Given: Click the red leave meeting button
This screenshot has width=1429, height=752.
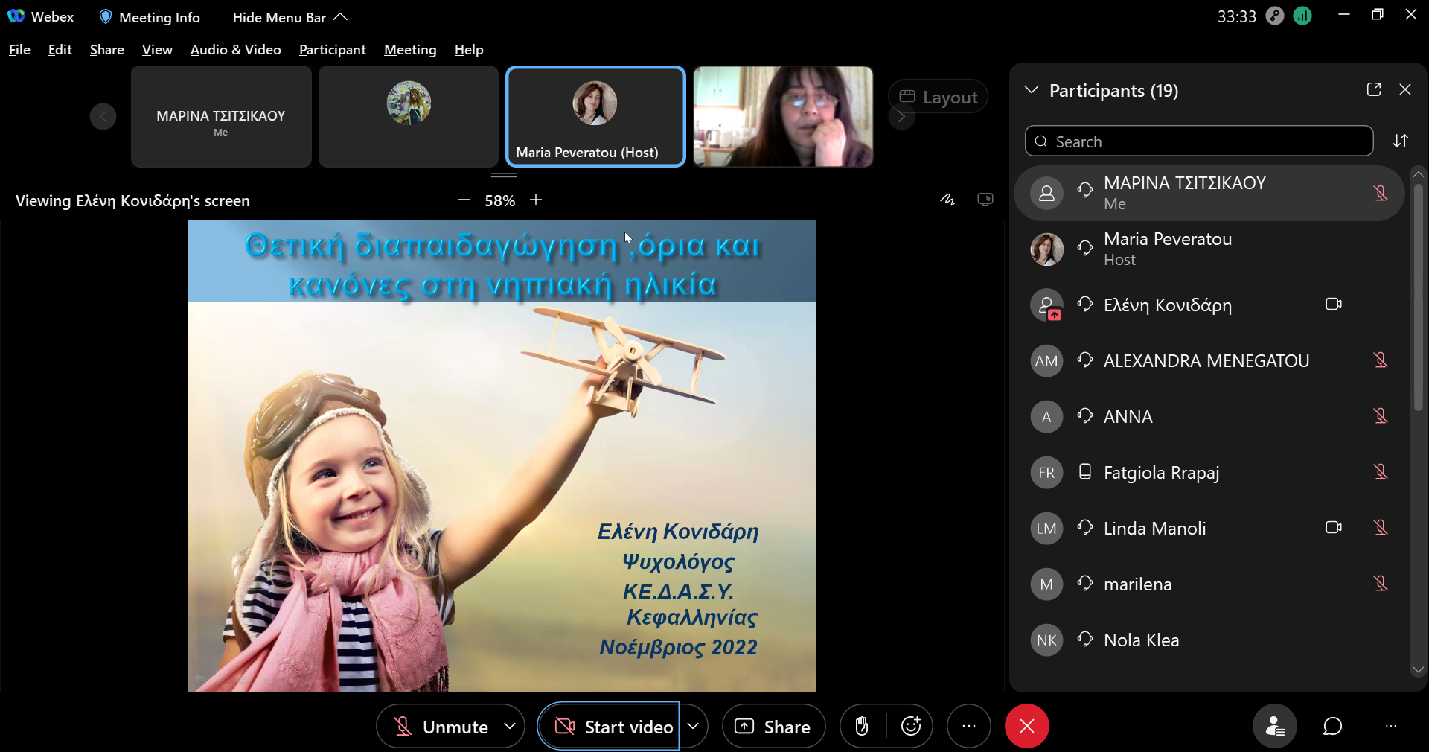Looking at the screenshot, I should point(1026,726).
